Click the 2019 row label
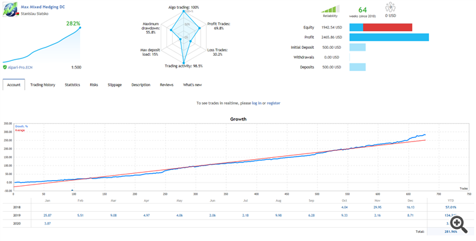The height and width of the screenshot is (241, 476). (x=17, y=216)
